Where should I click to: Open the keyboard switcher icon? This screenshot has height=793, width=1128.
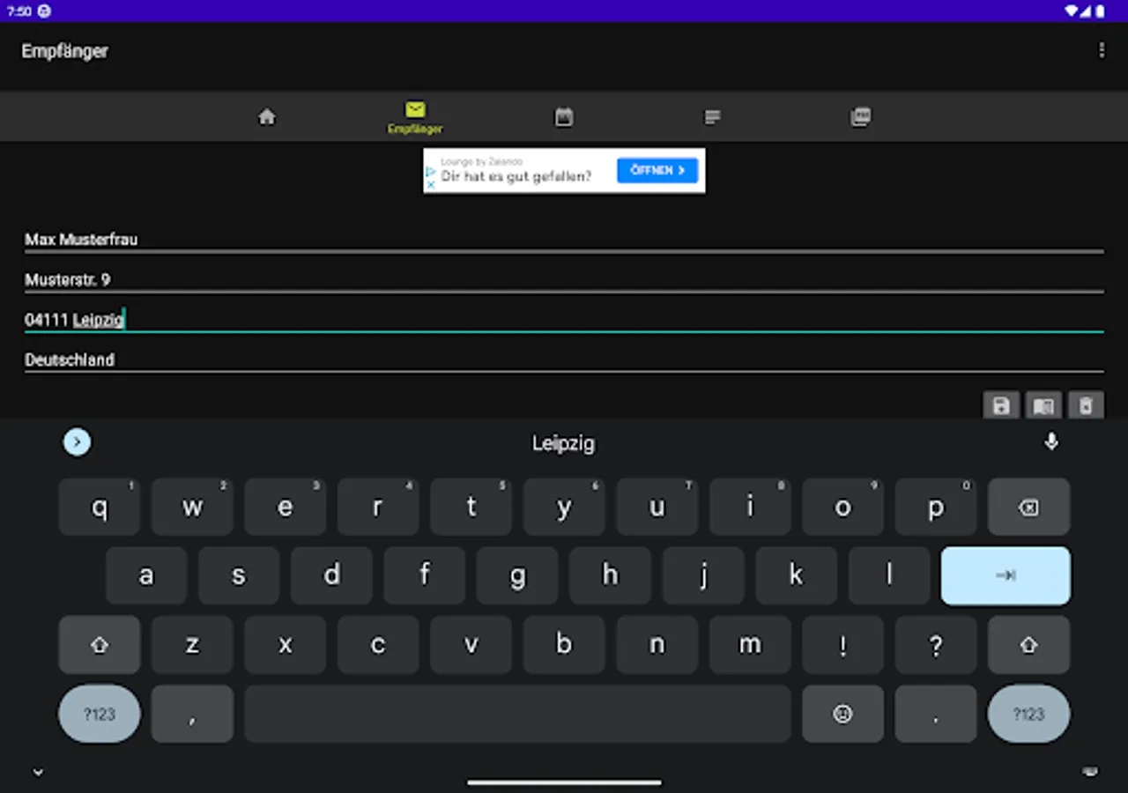[x=1090, y=772]
